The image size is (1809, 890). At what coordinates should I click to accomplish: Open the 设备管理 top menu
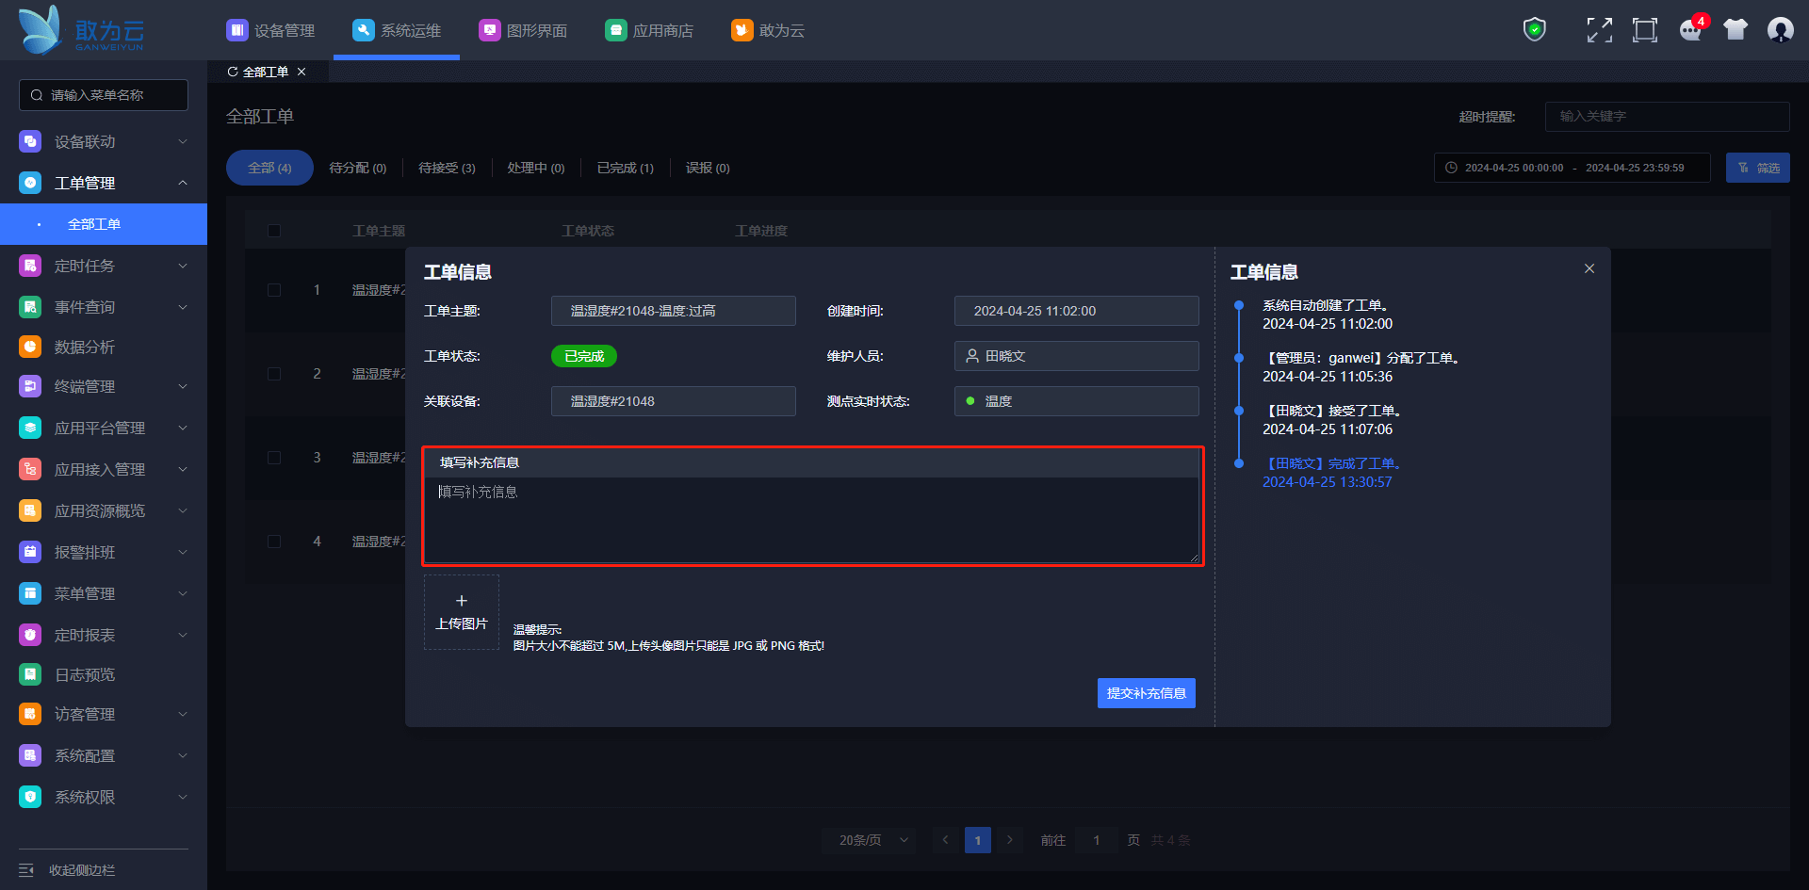(x=270, y=30)
